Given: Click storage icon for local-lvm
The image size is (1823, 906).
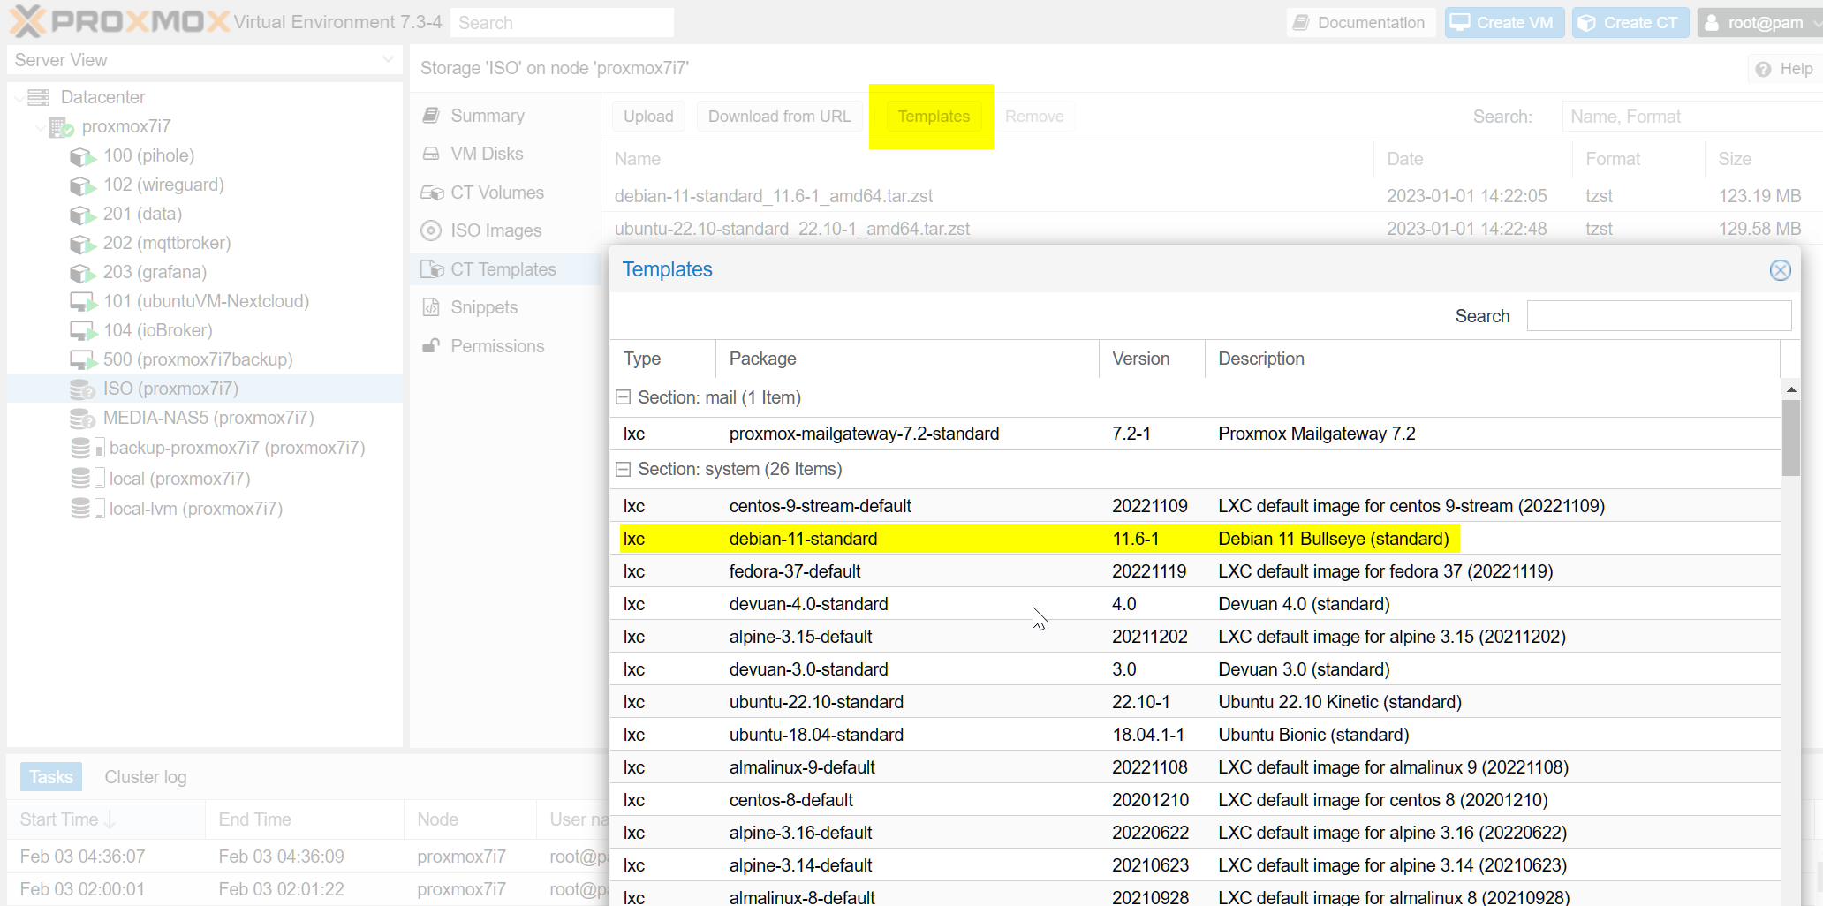Looking at the screenshot, I should click(87, 509).
